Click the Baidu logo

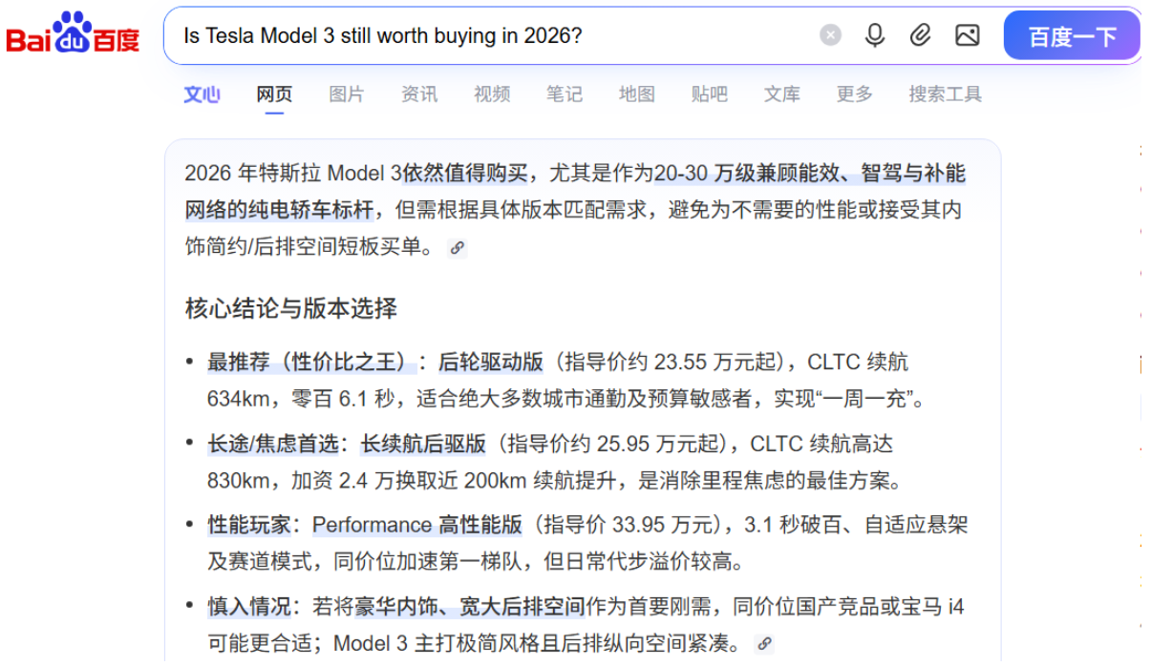point(73,33)
